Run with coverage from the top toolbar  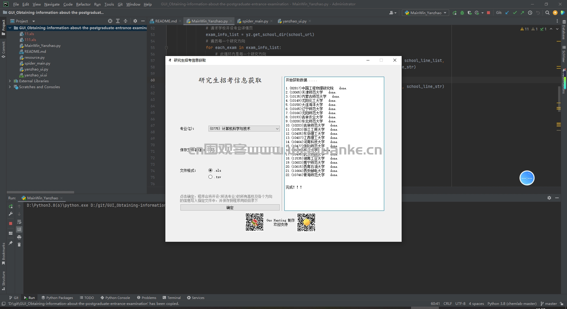[470, 13]
